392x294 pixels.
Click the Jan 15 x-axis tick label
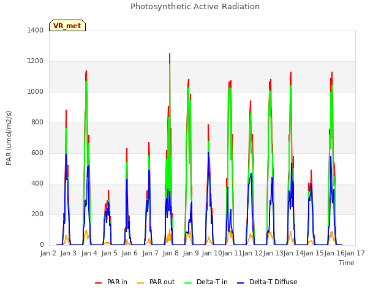[x=314, y=253]
